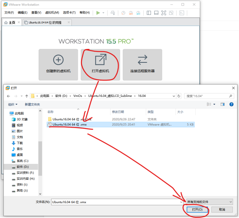This screenshot has width=239, height=218.
Task: Click the navigation pane scrollbar down arrow
Action: click(x=40, y=194)
